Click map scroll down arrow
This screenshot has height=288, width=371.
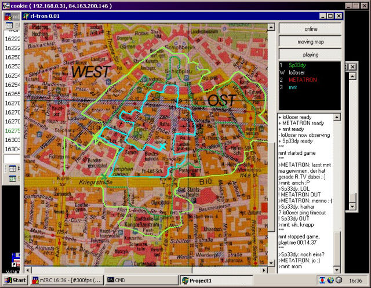[271, 263]
